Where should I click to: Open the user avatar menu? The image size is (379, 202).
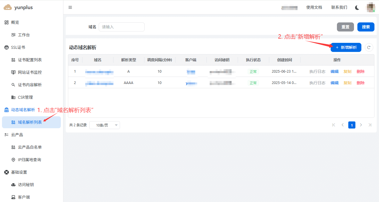click(370, 7)
